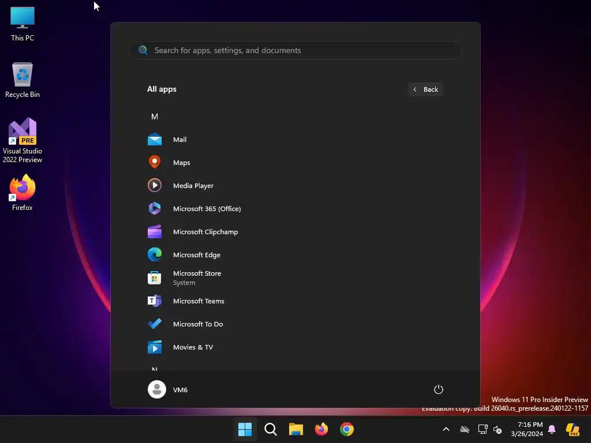Select Visual Studio 2022 Preview desktop shortcut

23,140
